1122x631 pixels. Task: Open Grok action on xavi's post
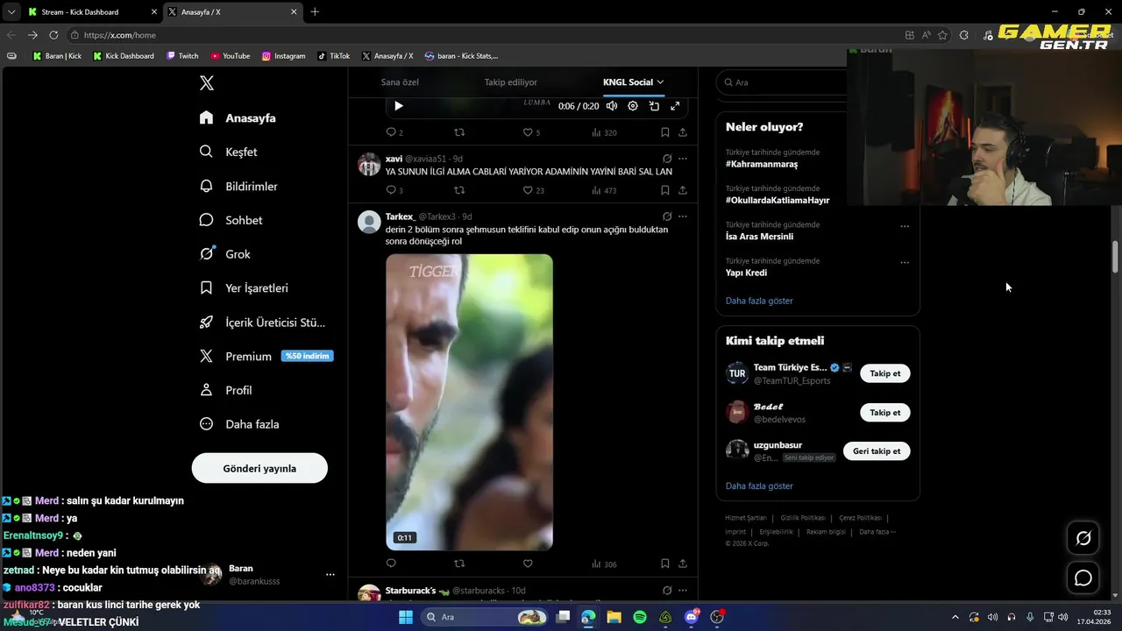pyautogui.click(x=667, y=159)
